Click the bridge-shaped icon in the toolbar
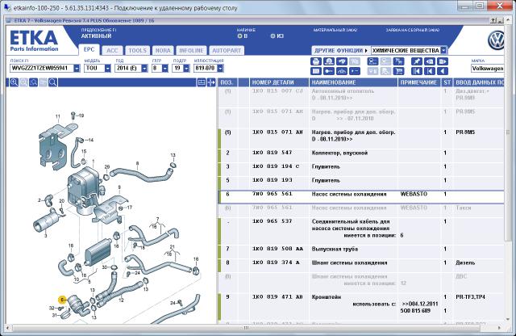516x336 pixels. click(x=342, y=71)
